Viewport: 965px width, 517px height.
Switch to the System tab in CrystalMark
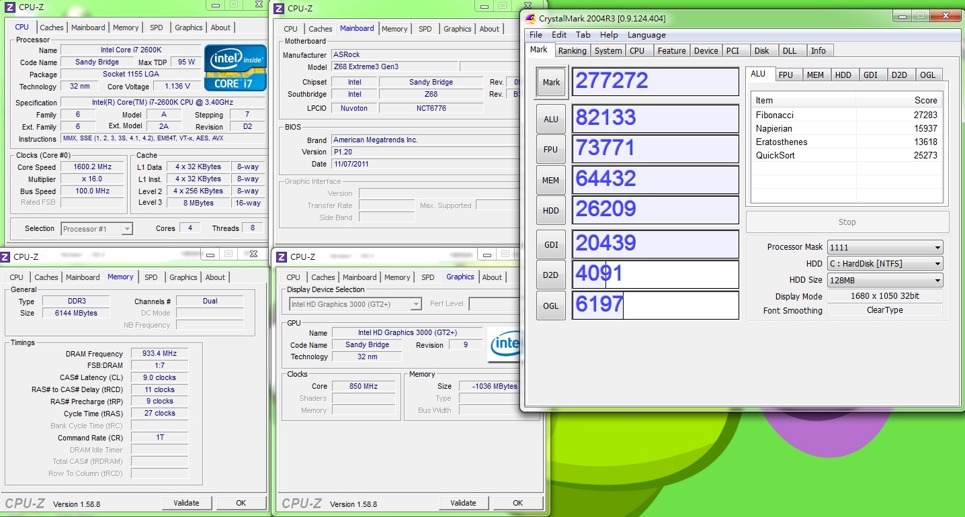click(x=608, y=51)
